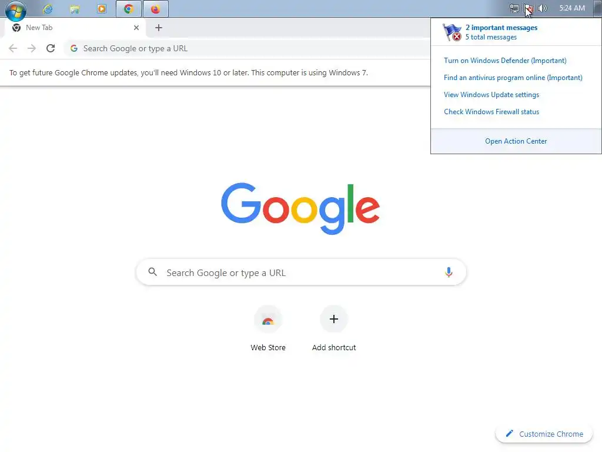Open Windows Explorer from the taskbar
Image resolution: width=602 pixels, height=452 pixels.
pos(75,9)
